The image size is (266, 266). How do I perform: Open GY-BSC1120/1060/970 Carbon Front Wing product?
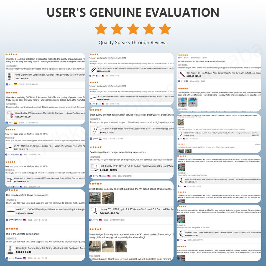(50, 209)
